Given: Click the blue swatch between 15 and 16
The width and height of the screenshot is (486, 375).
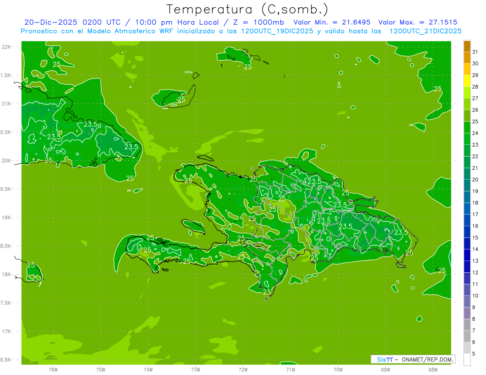Looking at the screenshot, I should 467,232.
